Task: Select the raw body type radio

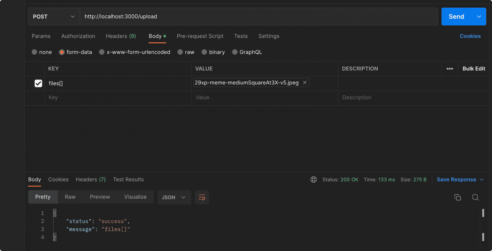Action: (x=180, y=52)
